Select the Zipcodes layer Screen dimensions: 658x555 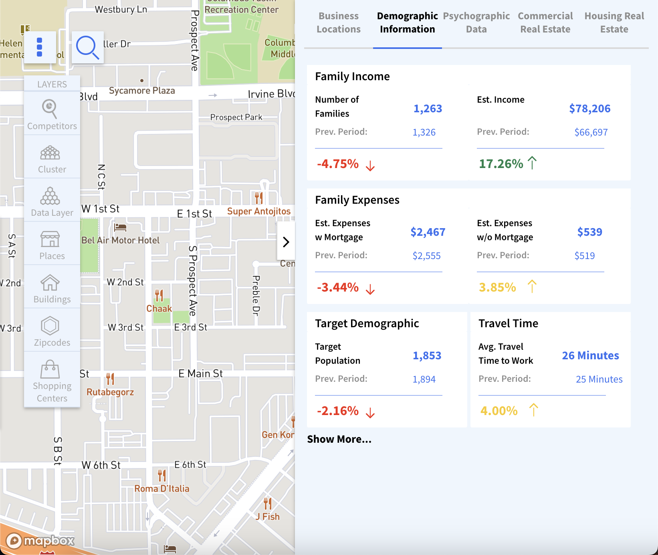click(52, 331)
